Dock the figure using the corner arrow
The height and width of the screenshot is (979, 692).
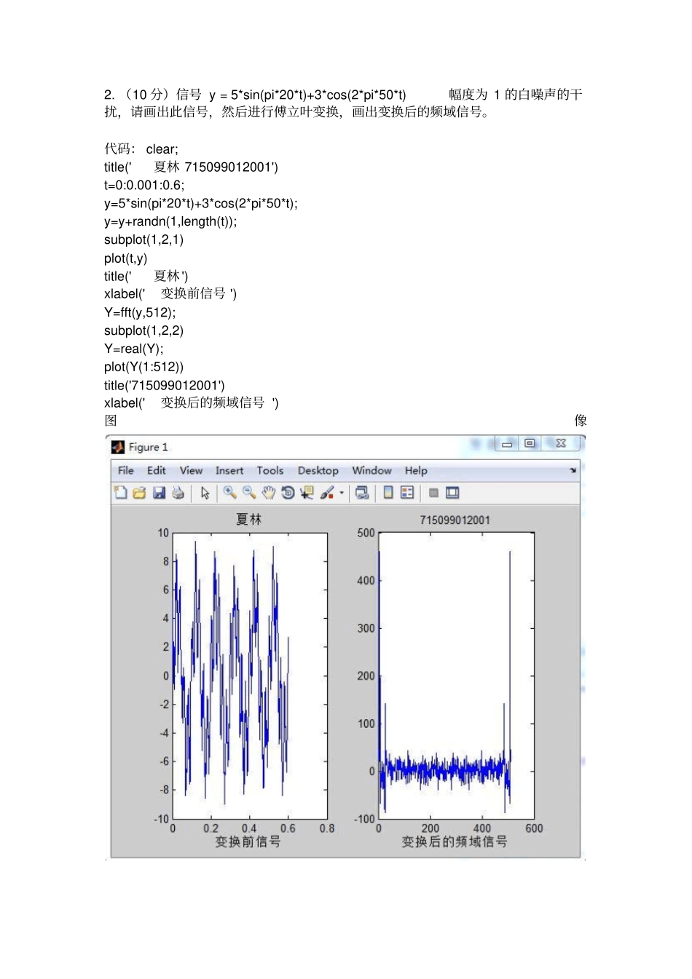point(573,470)
